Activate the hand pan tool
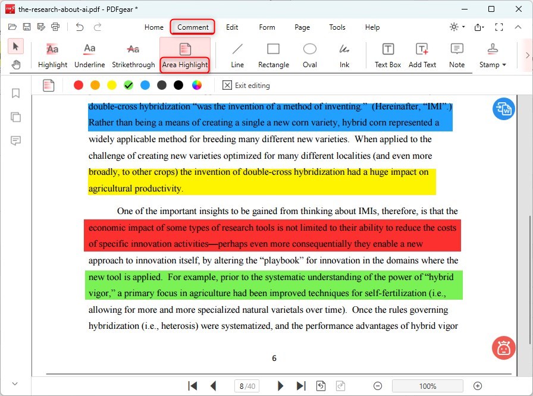The height and width of the screenshot is (396, 533). click(15, 64)
